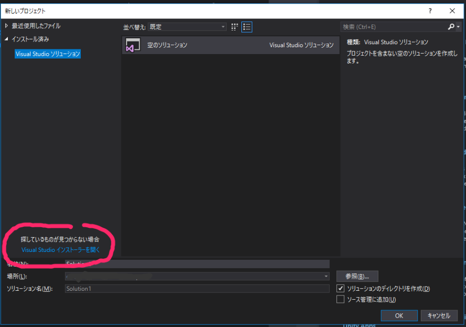466x327 pixels.
Task: Click the 参照(B)... browse button
Action: (357, 276)
